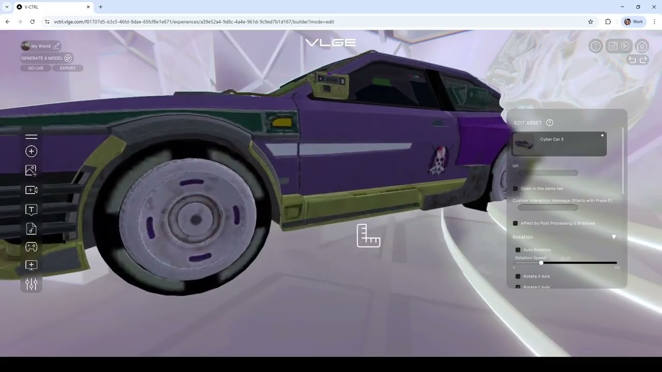Close the V-CTRL browser tab
The width and height of the screenshot is (662, 372).
[x=88, y=7]
